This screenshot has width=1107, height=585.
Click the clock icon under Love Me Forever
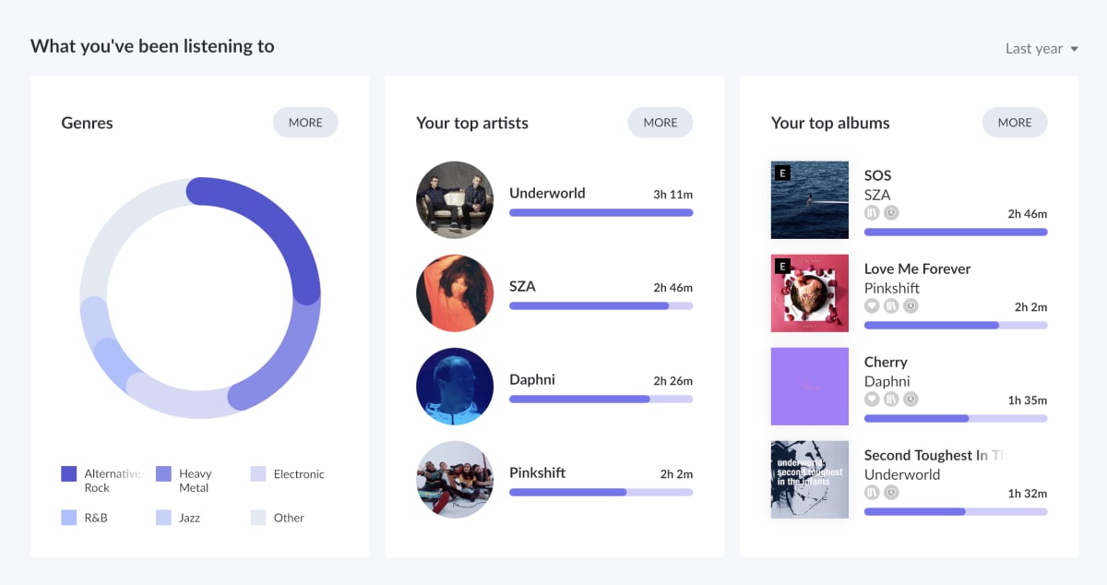(911, 305)
